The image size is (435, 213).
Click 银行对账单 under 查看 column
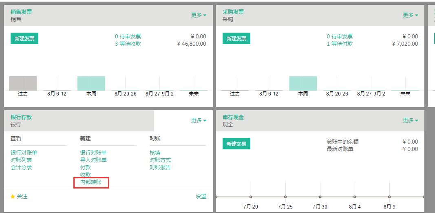[24, 153]
